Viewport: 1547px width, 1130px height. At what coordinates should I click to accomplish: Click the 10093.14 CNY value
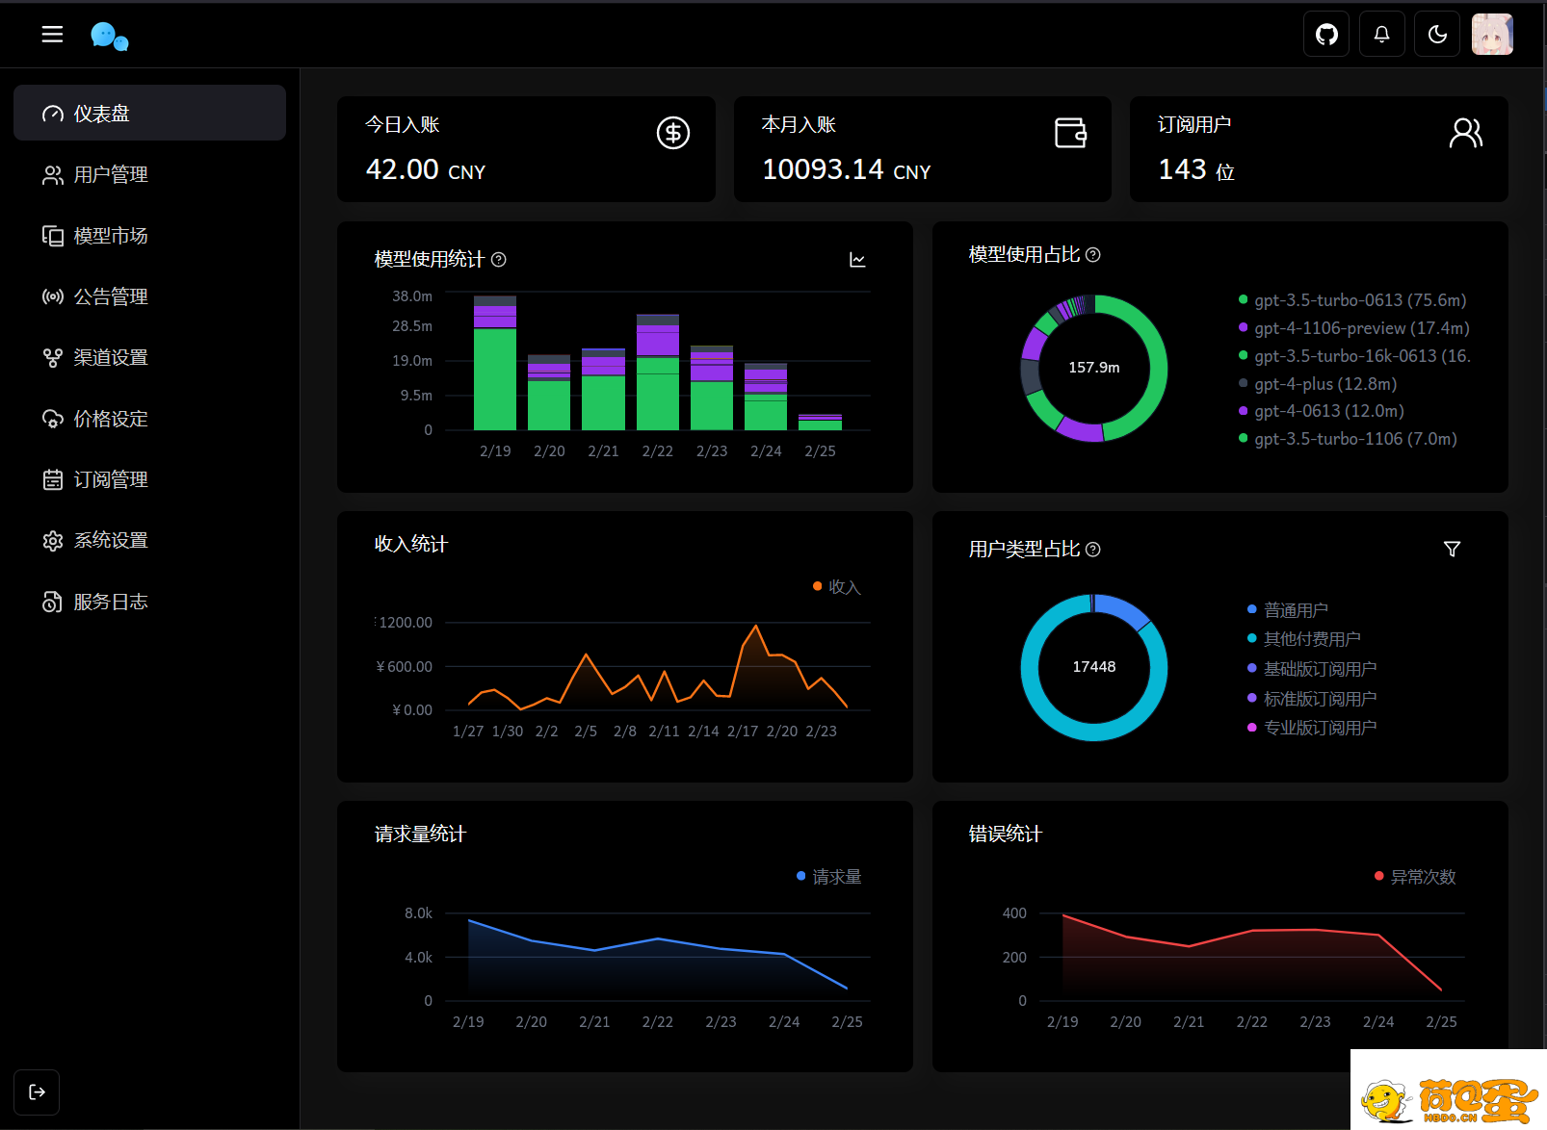[847, 170]
